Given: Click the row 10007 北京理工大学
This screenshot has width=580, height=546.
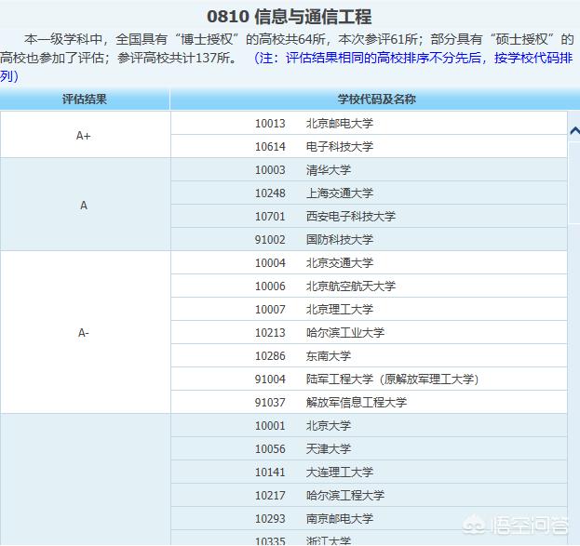Looking at the screenshot, I should pos(369,310).
